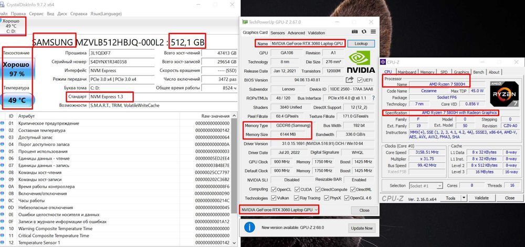The width and height of the screenshot is (525, 247).
Task: Click the SMART attribute list vertical scrollbar
Action: click(234, 180)
